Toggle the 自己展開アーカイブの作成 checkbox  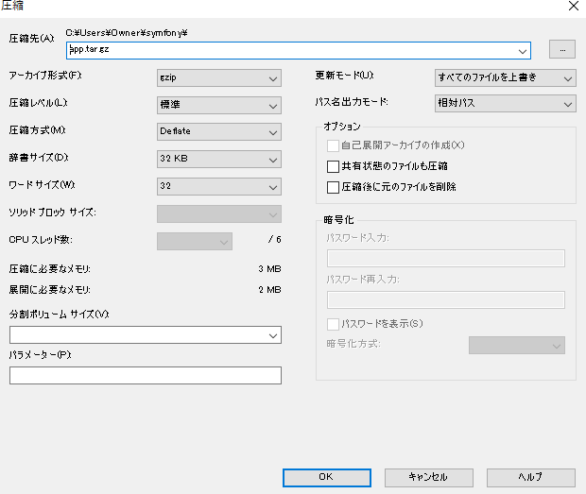(333, 145)
